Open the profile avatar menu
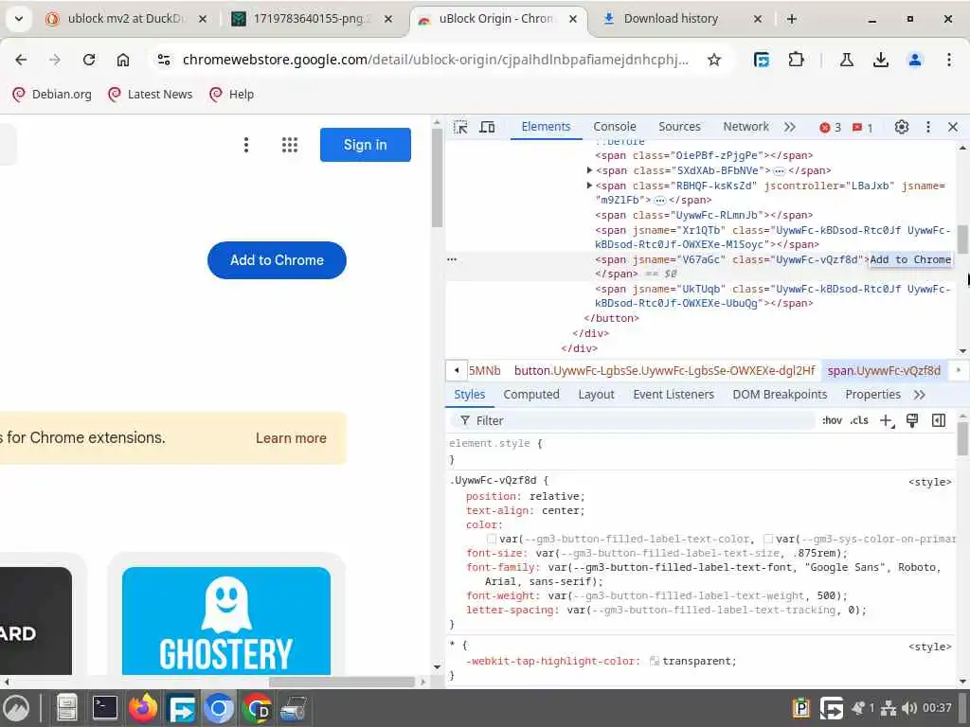The image size is (970, 727). (914, 60)
